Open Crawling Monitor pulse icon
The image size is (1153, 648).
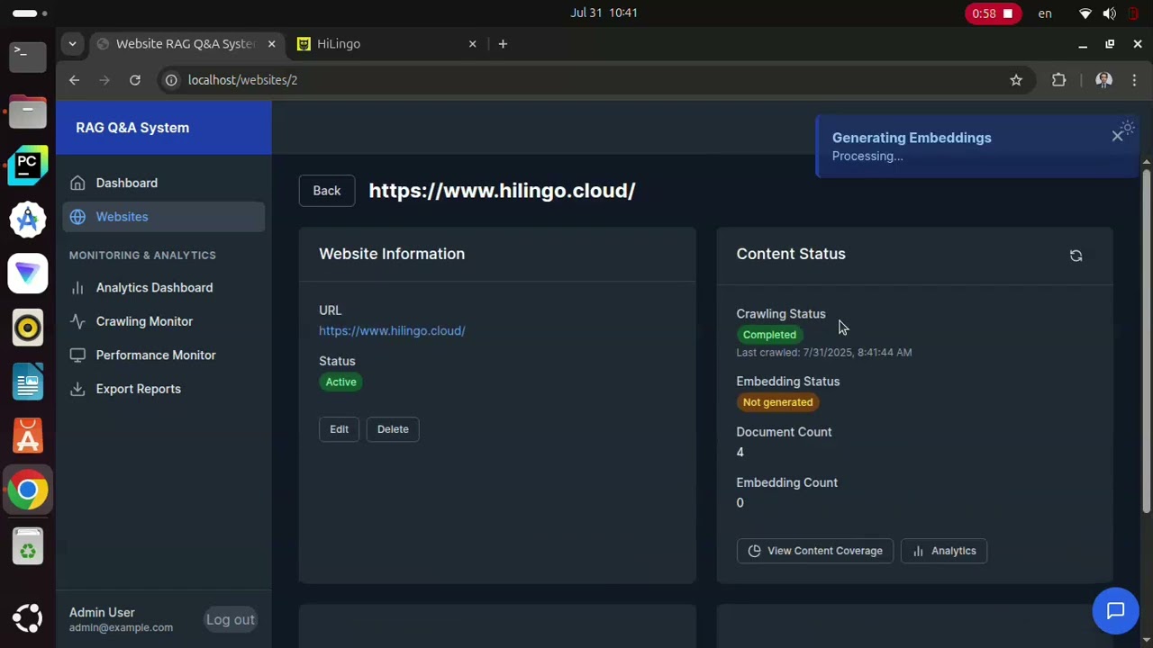pos(77,321)
